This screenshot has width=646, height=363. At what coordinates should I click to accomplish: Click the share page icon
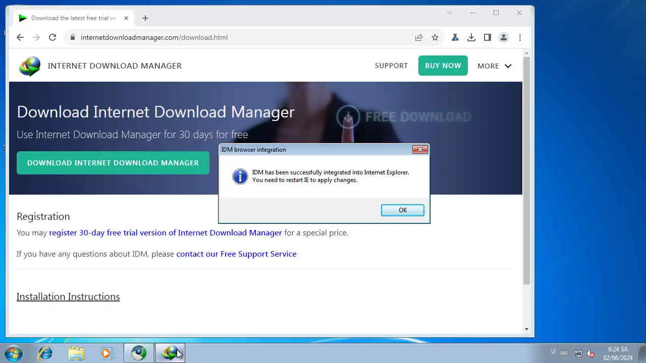(419, 37)
